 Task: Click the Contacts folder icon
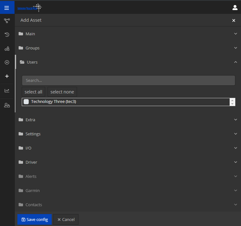click(x=21, y=205)
